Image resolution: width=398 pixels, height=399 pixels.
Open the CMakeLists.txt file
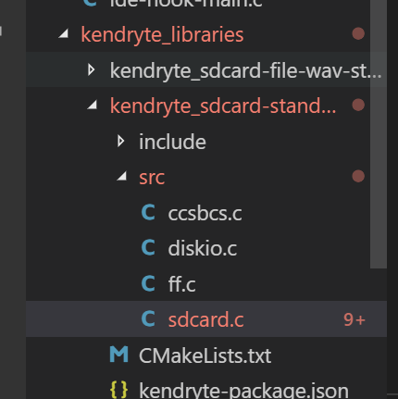pyautogui.click(x=205, y=355)
